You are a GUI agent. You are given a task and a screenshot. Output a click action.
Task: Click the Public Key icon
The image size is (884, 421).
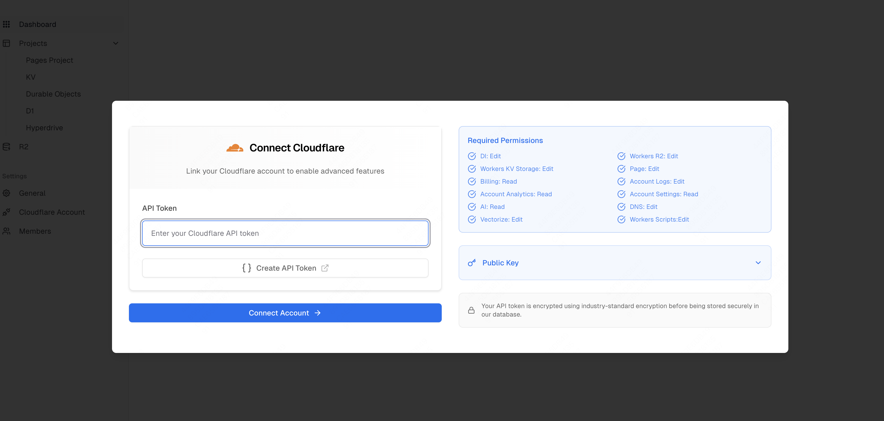[472, 262]
